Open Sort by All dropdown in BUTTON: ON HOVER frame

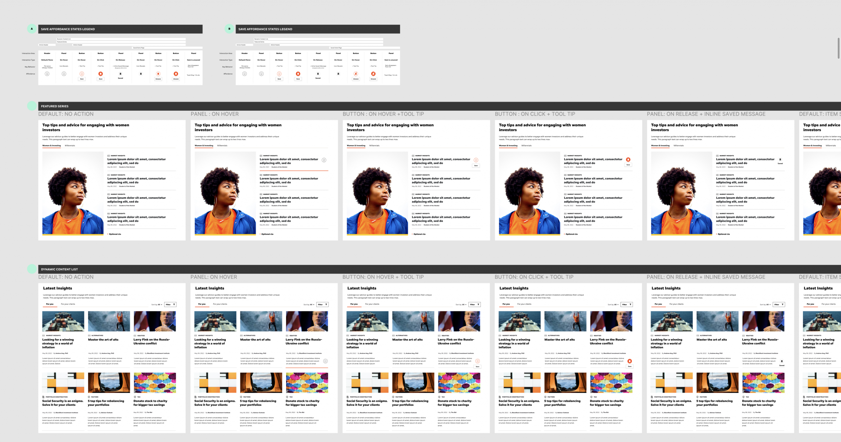(461, 305)
